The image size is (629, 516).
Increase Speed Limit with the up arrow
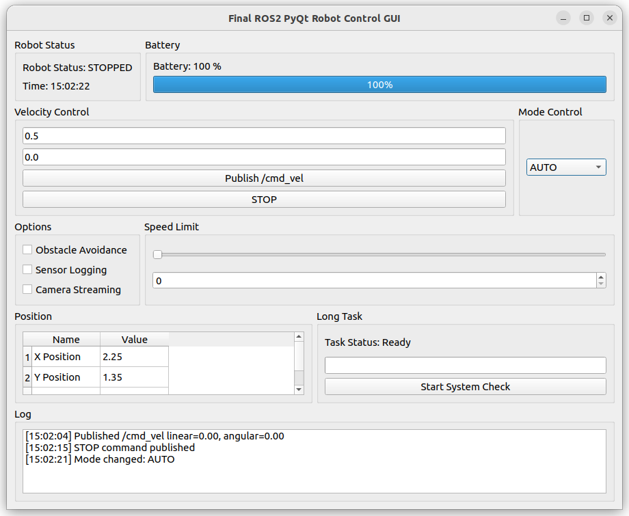click(x=601, y=277)
